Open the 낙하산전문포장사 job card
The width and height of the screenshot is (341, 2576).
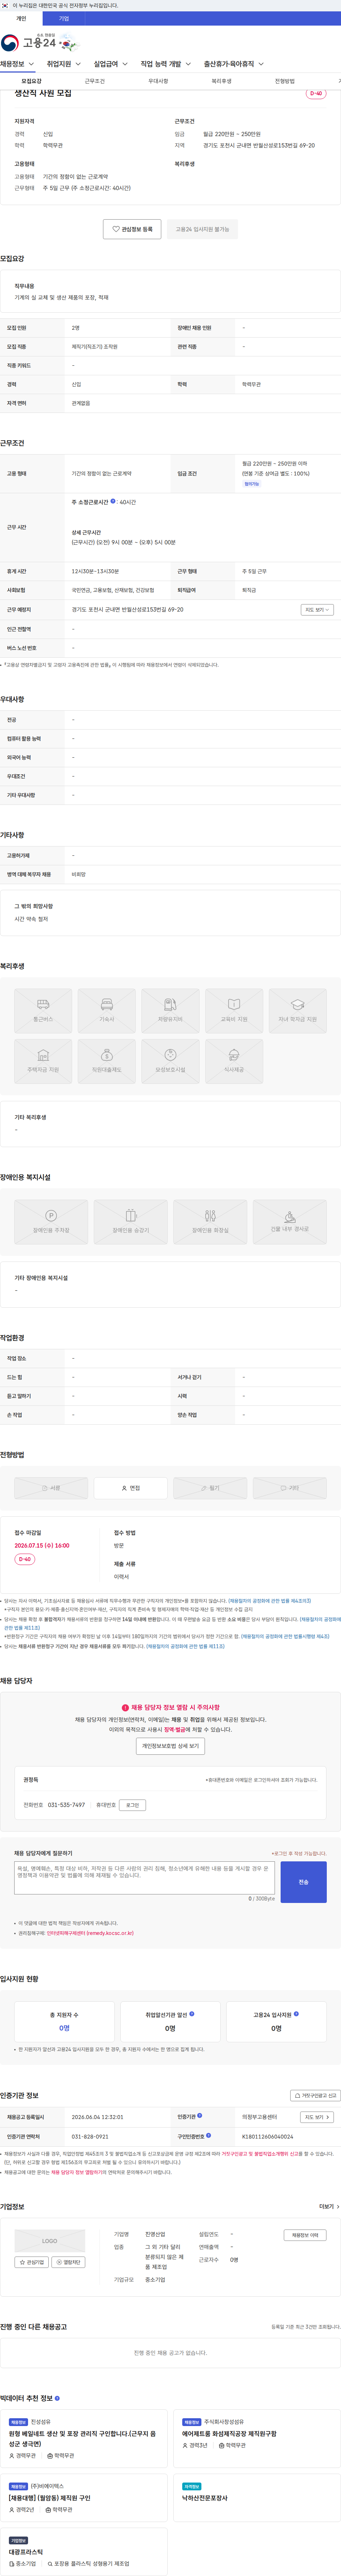point(258,2498)
